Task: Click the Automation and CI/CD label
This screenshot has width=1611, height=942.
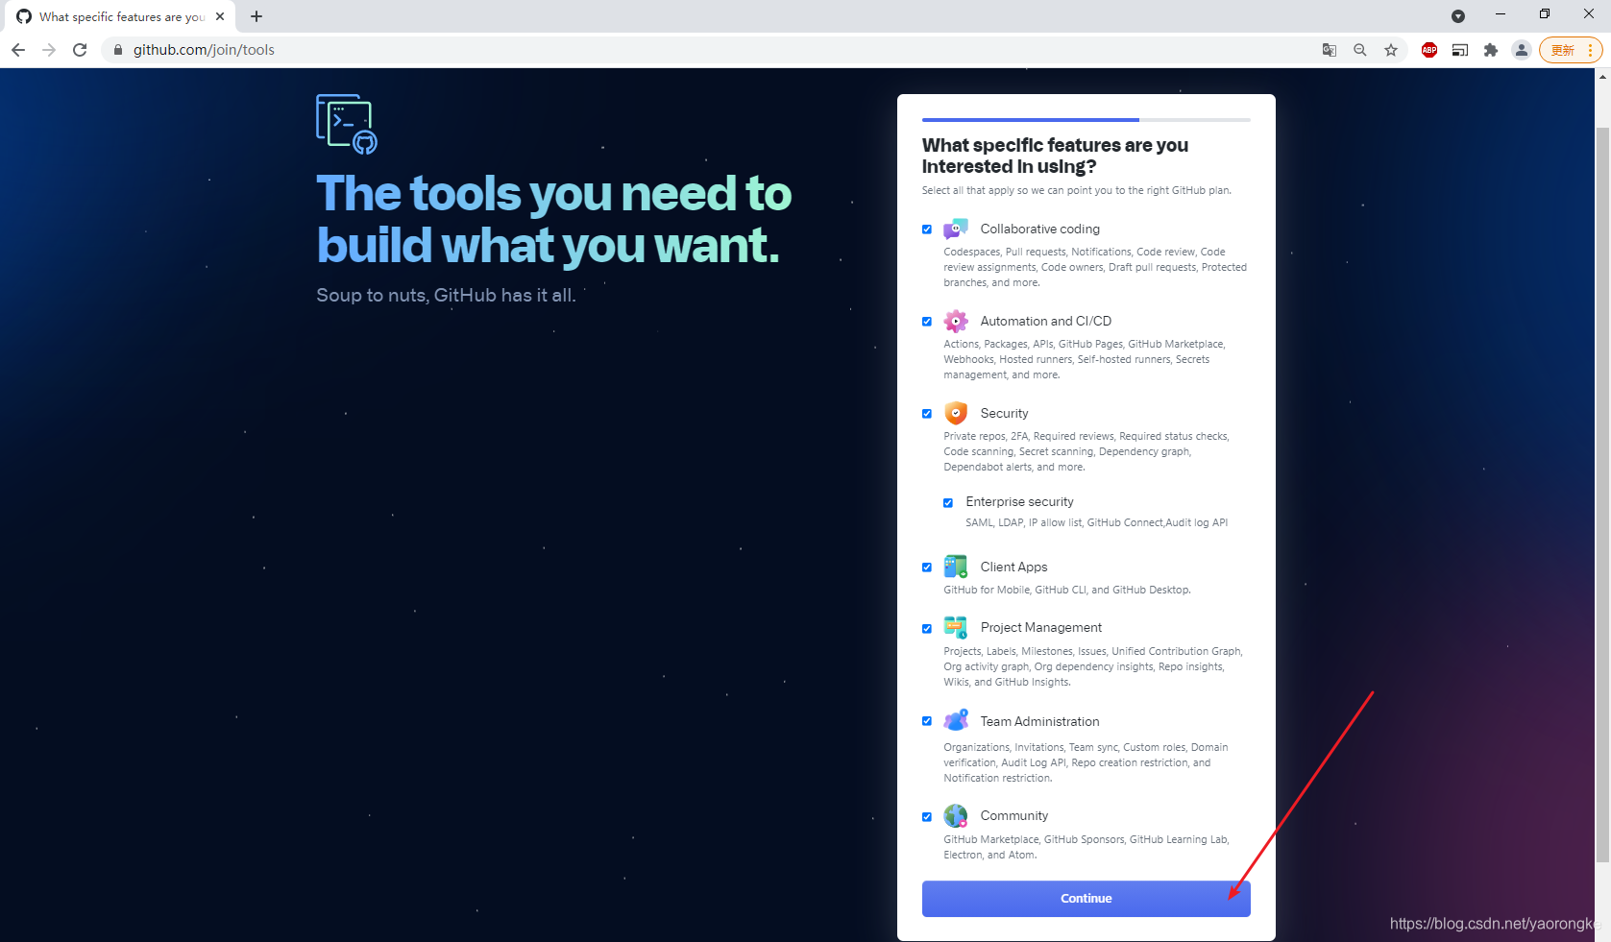Action: [x=1046, y=321]
